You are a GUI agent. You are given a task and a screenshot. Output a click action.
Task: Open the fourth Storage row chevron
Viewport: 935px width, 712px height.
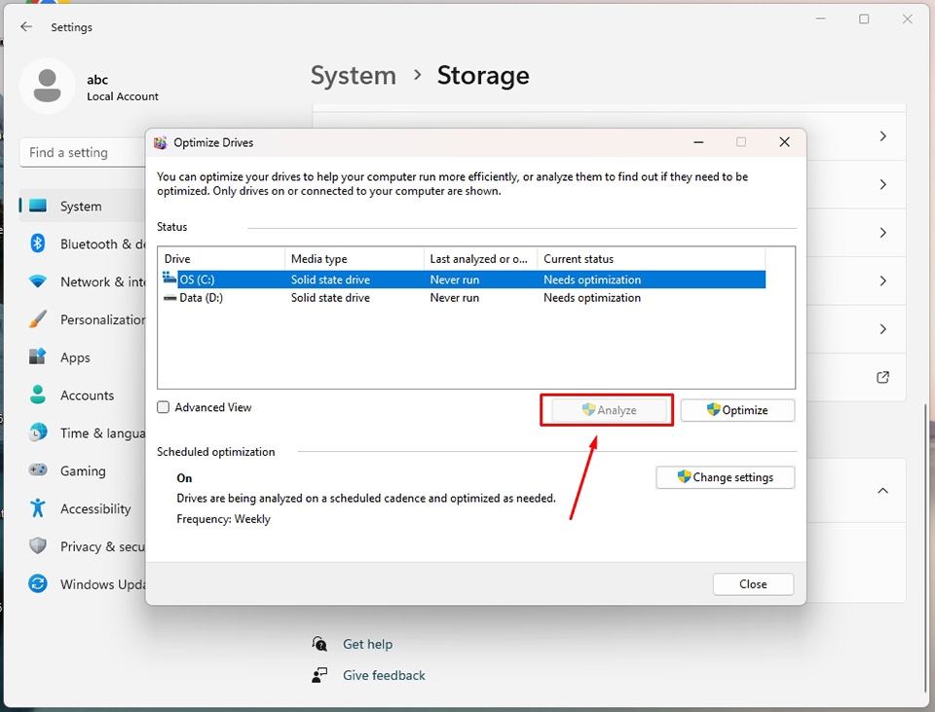click(883, 281)
